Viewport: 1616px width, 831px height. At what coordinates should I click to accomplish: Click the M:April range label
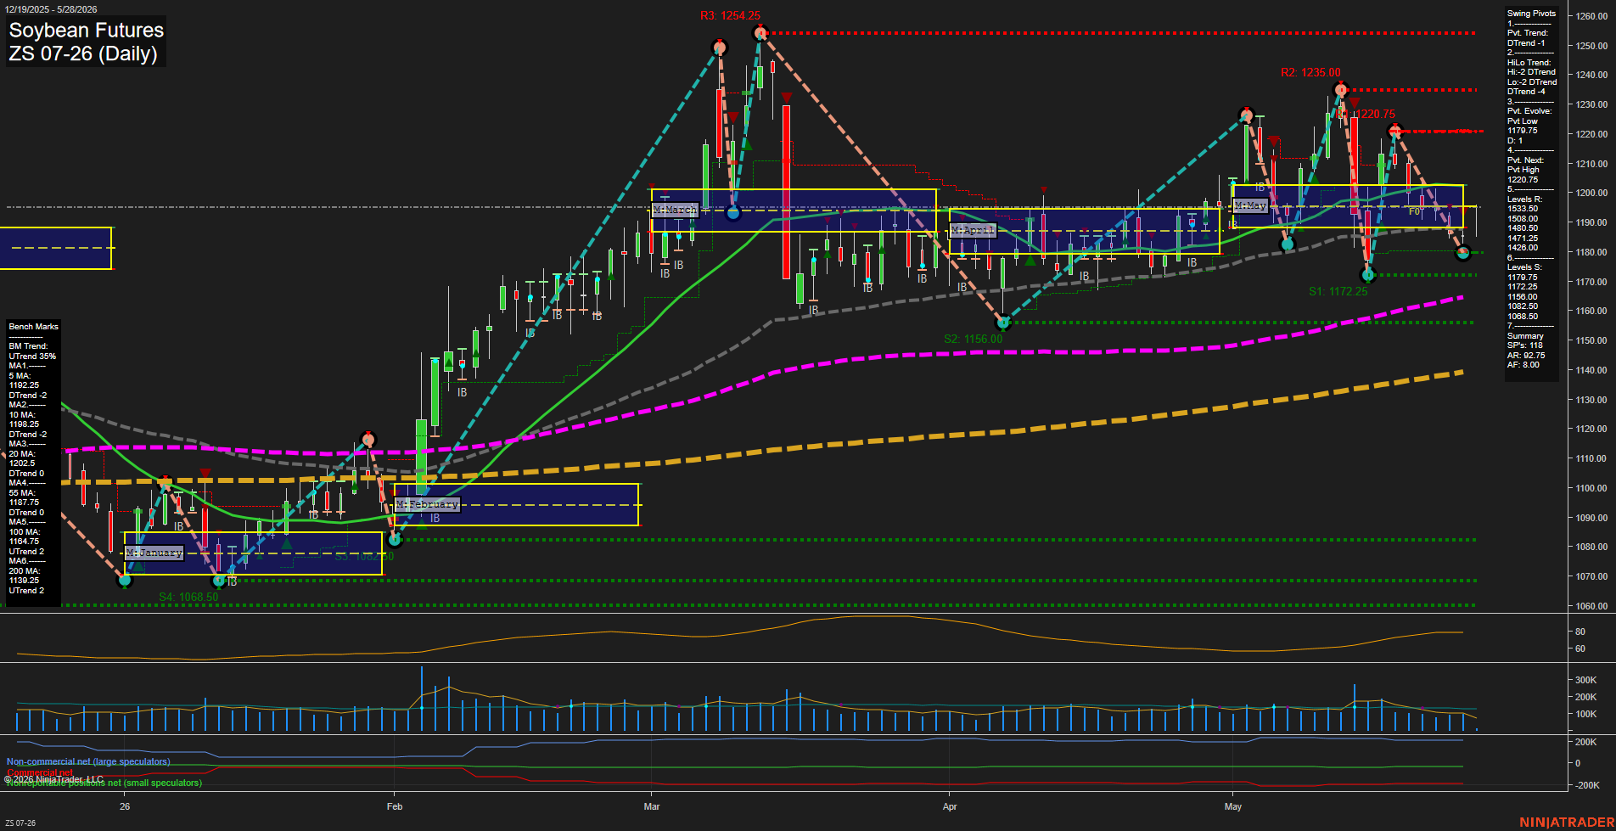tap(972, 230)
